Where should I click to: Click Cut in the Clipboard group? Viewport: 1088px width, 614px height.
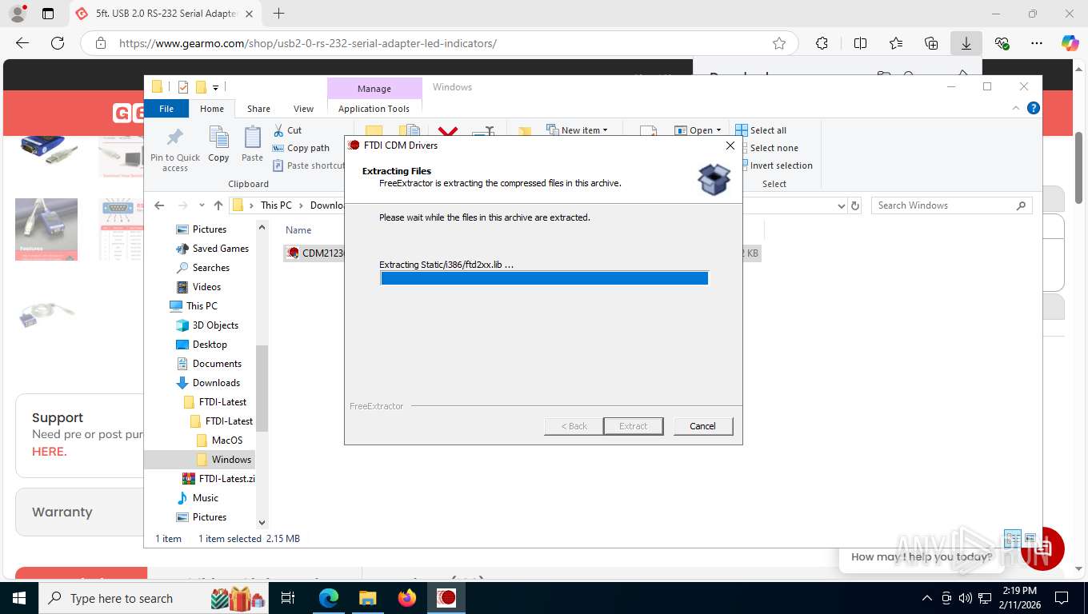coord(287,130)
